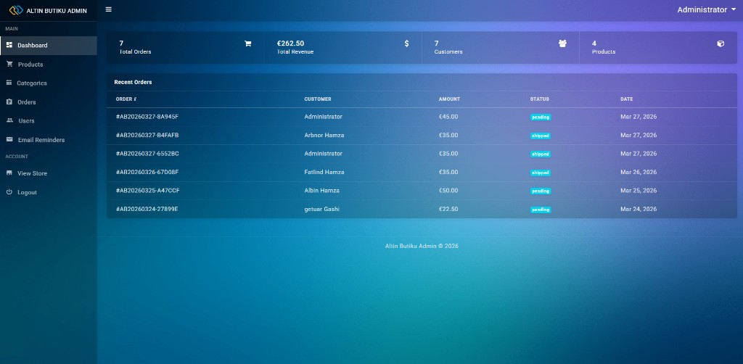This screenshot has width=743, height=364.
Task: Click the Email Reminders envelope icon
Action: [9, 139]
